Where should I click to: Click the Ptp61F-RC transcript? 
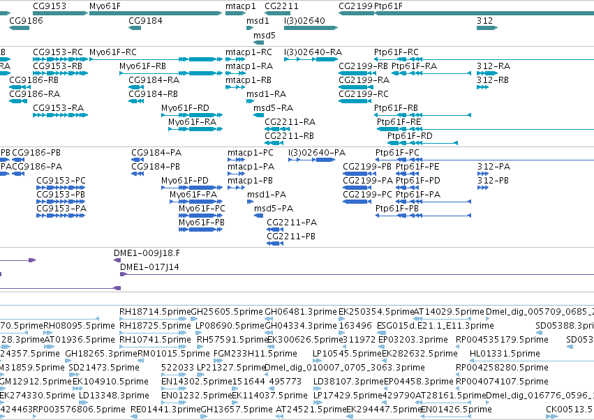click(x=484, y=59)
